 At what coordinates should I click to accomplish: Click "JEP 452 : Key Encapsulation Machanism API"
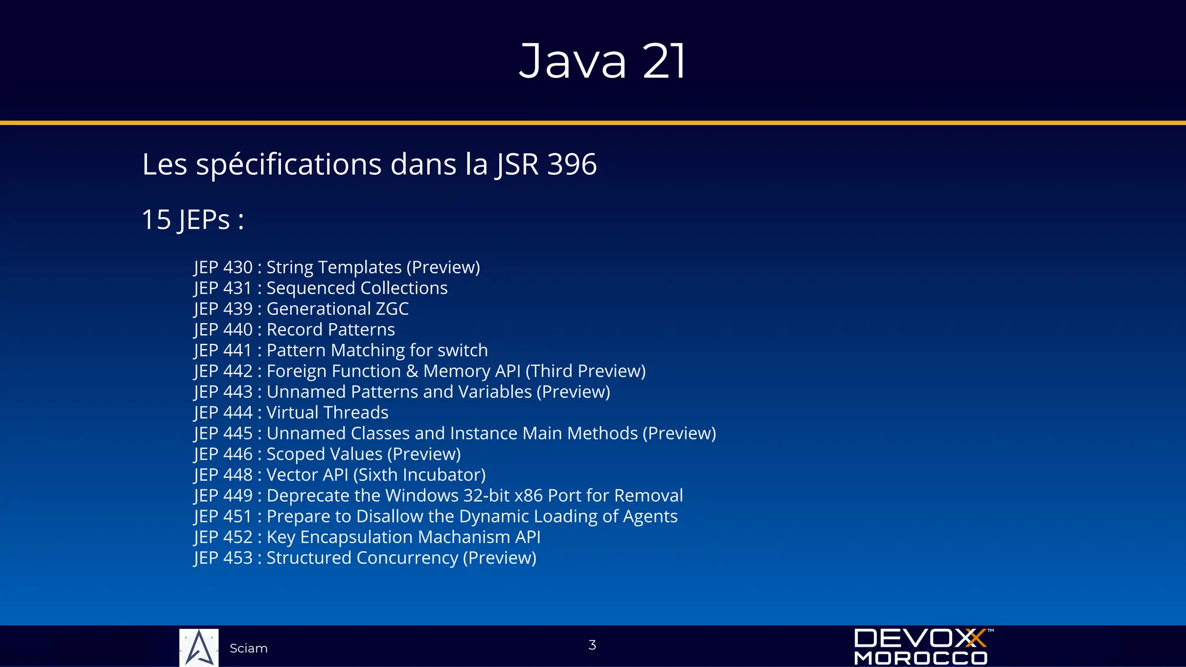click(x=367, y=537)
